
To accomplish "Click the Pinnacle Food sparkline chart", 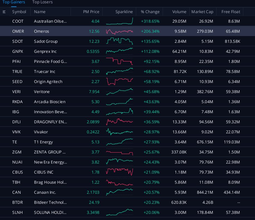I will [x=119, y=61].
